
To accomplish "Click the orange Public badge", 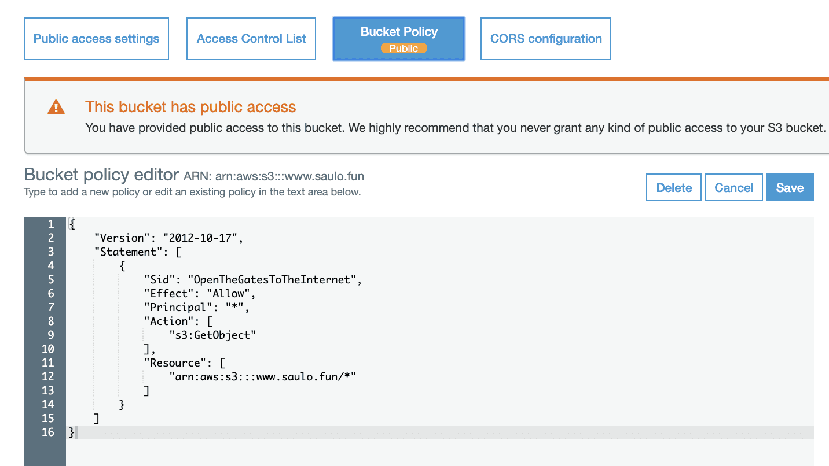I will [404, 49].
